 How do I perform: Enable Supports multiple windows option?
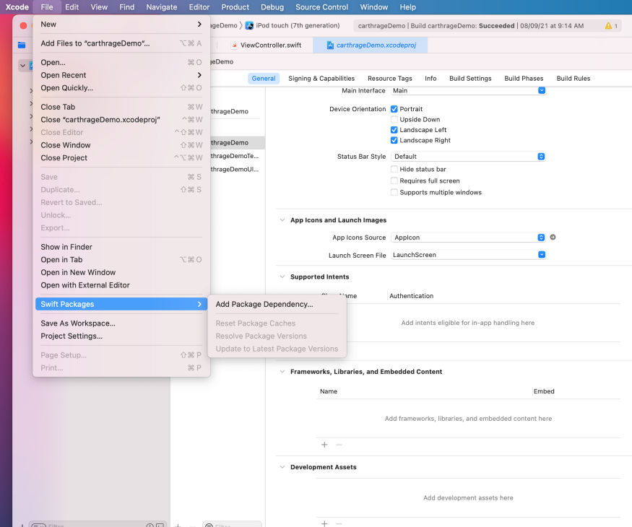pyautogui.click(x=394, y=193)
